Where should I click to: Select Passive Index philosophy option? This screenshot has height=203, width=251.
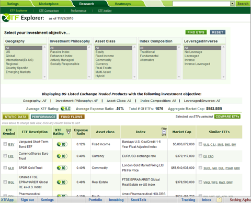point(60,52)
